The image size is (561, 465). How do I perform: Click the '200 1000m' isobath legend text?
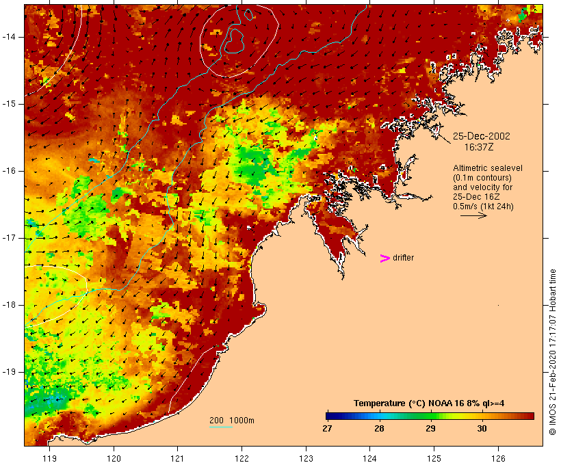[x=232, y=421]
